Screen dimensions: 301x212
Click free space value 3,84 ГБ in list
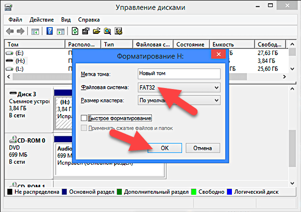[266, 61]
